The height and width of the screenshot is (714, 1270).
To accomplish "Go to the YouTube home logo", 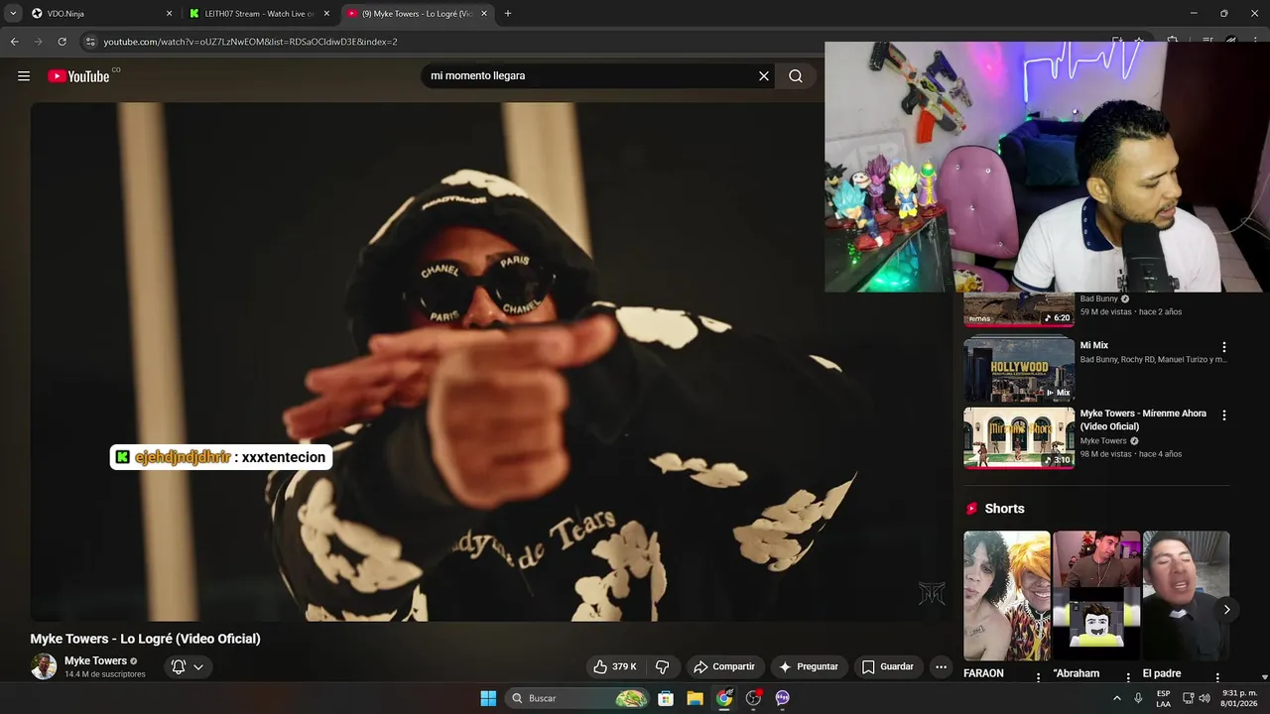I will [x=78, y=76].
